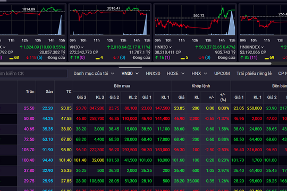Image resolution: width=287 pixels, height=191 pixels.
Task: Select the ask price cell 101.70
Action: (x=238, y=160)
